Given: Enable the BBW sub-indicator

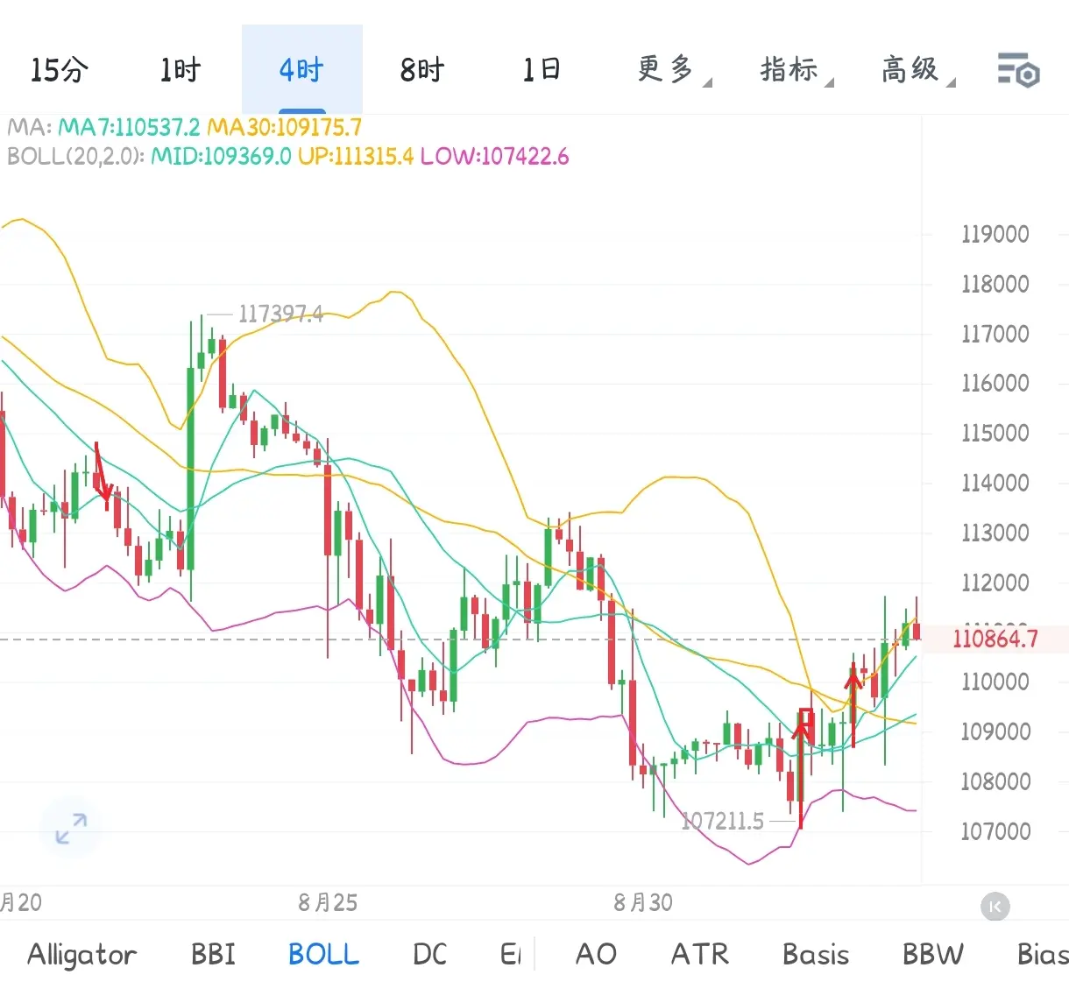Looking at the screenshot, I should 933,954.
